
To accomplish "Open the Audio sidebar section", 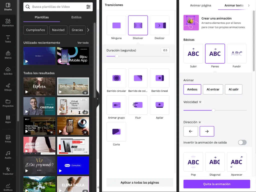I will tap(8, 155).
